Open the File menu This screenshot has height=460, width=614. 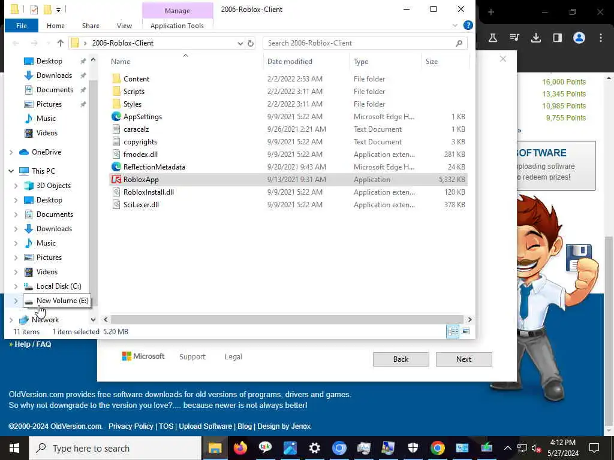(22, 25)
